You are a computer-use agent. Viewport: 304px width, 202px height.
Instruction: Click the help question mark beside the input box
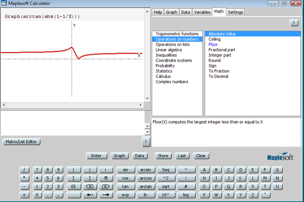click(x=146, y=142)
